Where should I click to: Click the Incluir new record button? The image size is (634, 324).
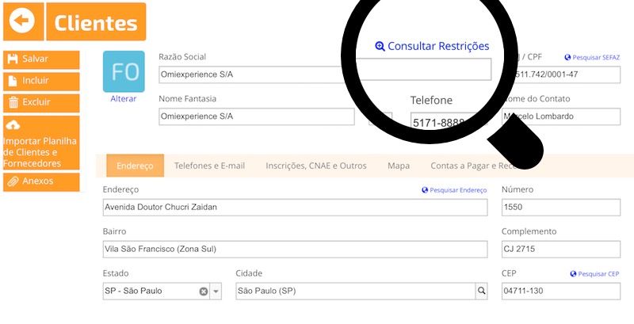click(x=41, y=81)
